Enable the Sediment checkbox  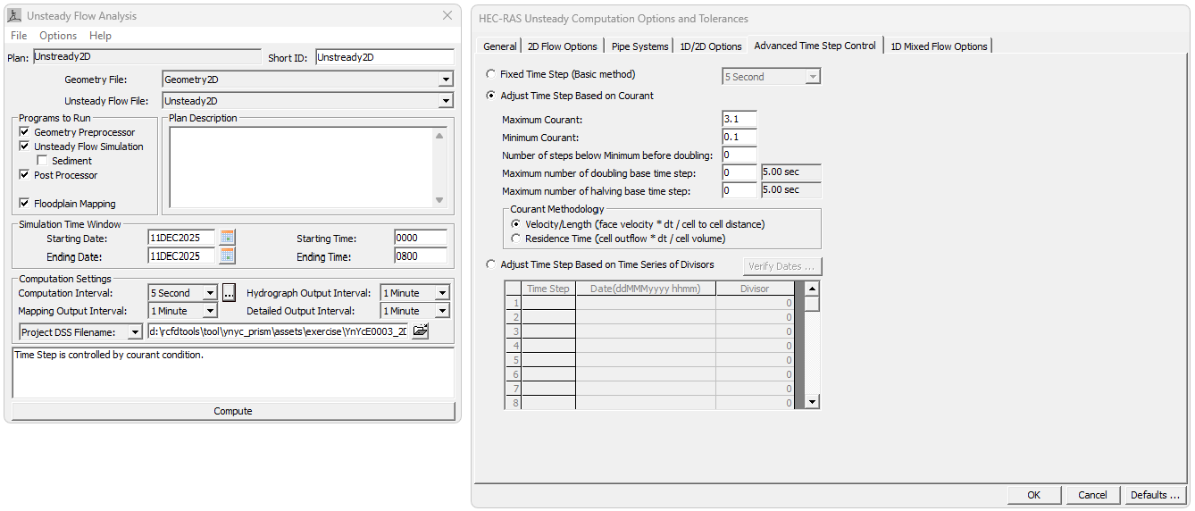(x=43, y=161)
